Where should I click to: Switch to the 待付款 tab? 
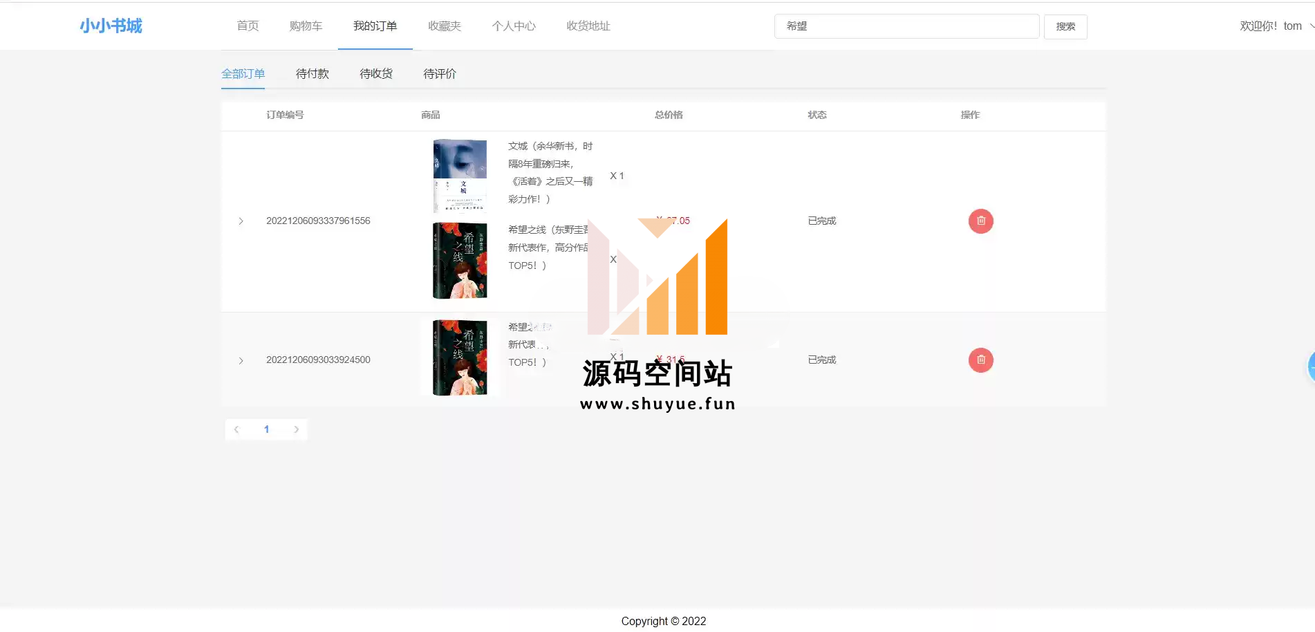(x=313, y=74)
